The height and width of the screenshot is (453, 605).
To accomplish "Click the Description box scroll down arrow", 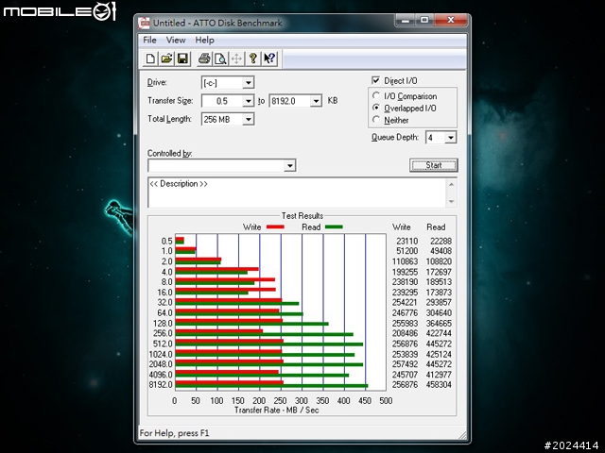I will [x=451, y=201].
